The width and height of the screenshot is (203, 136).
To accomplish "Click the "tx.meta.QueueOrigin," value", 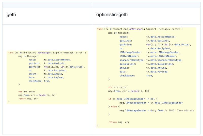I will click(x=160, y=64).
